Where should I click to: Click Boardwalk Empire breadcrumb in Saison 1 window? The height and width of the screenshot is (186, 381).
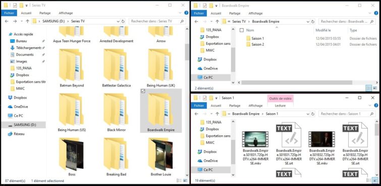pos(246,114)
